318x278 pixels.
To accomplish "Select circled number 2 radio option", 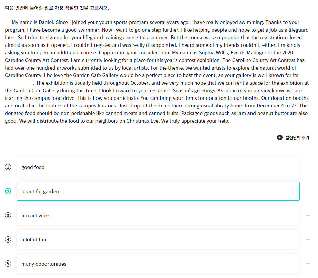I will 8,191.
